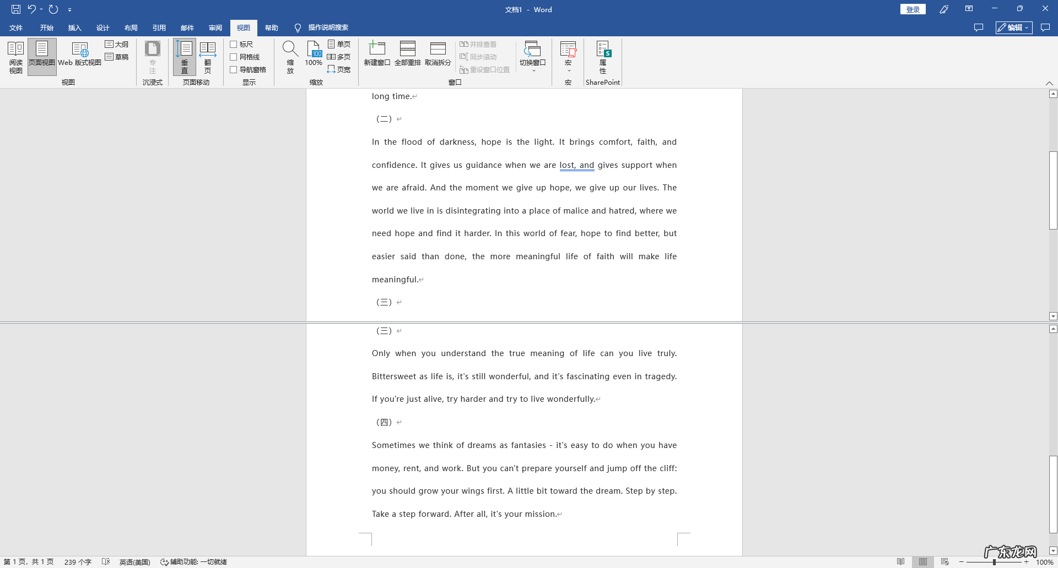Screen dimensions: 1058x568
Task: Enable the 导航窗格 navigation pane checkbox
Action: tap(234, 70)
